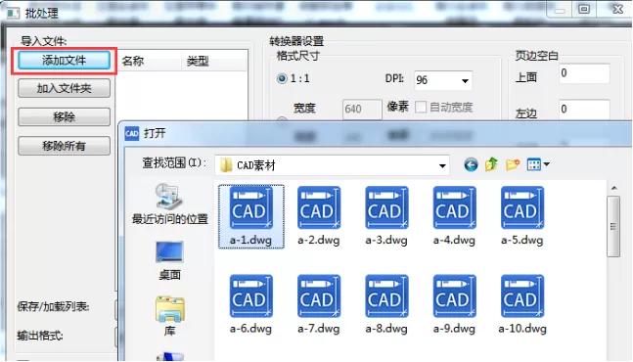Close the 批处理 window

[617, 9]
